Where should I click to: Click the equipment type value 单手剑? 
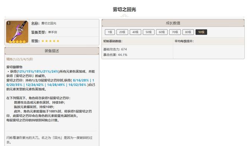click(x=53, y=32)
